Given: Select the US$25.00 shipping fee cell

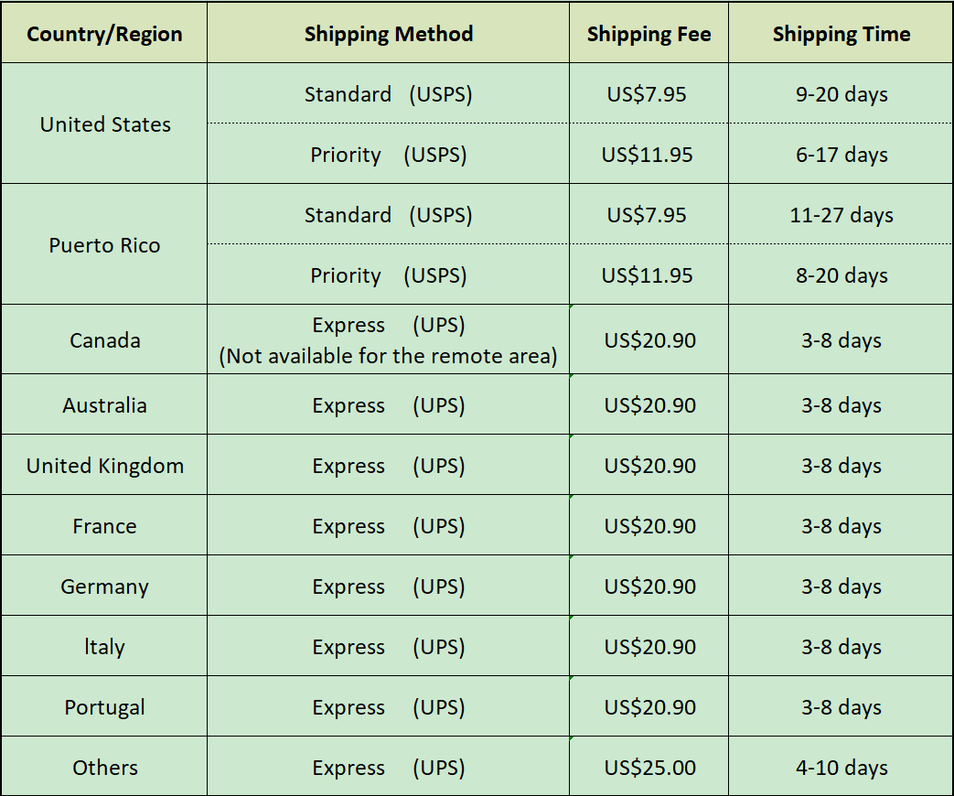Looking at the screenshot, I should click(649, 768).
